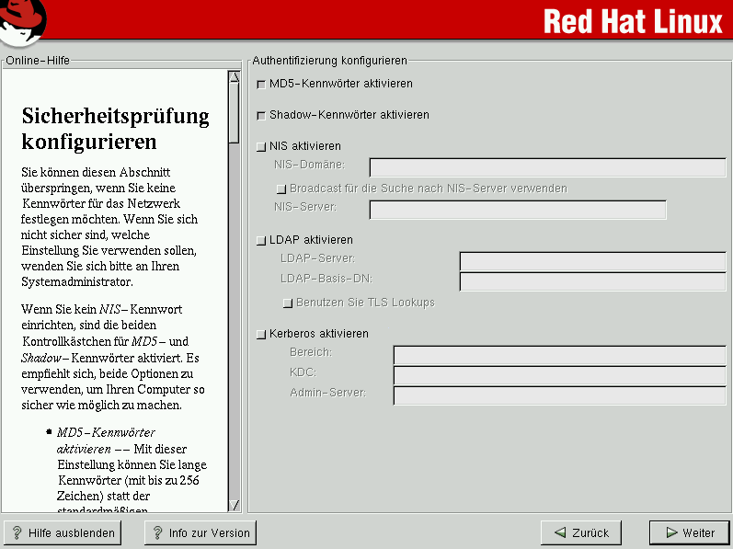Toggle Shadow-Kennwörter aktivieren checkbox
Viewport: 733px width, 549px height.
(261, 116)
